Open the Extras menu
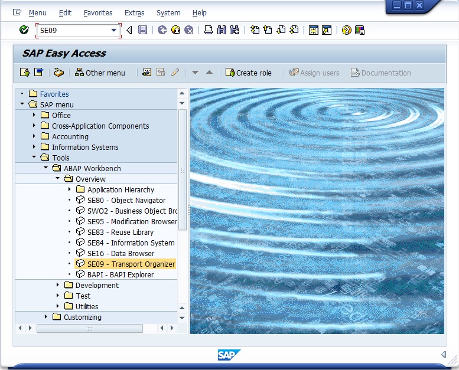Image resolution: width=459 pixels, height=370 pixels. point(134,12)
